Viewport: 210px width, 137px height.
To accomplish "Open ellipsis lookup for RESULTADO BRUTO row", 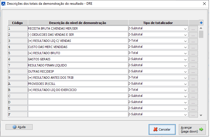I will (193, 53).
